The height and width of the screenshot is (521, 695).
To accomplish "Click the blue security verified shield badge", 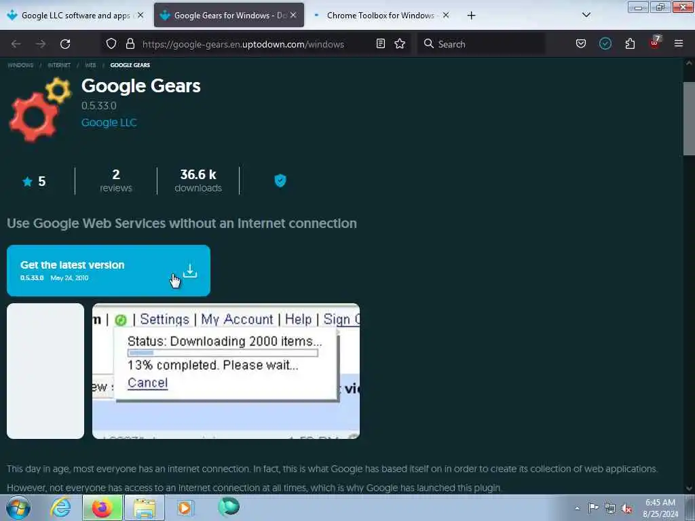I will tap(280, 180).
